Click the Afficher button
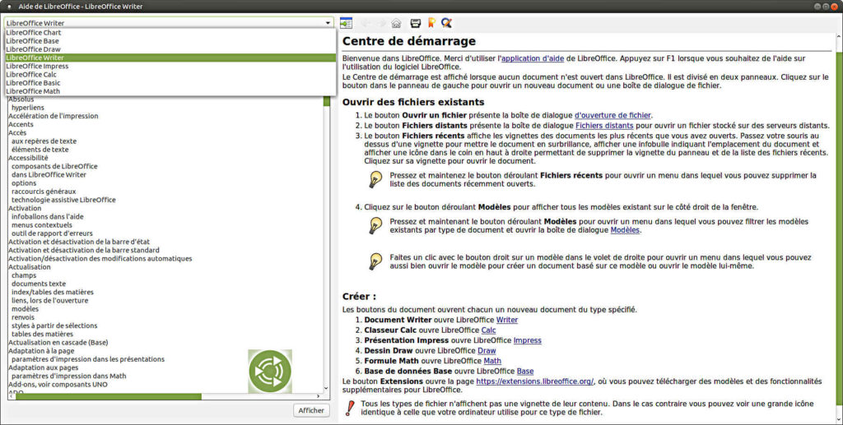The image size is (843, 425). (311, 410)
